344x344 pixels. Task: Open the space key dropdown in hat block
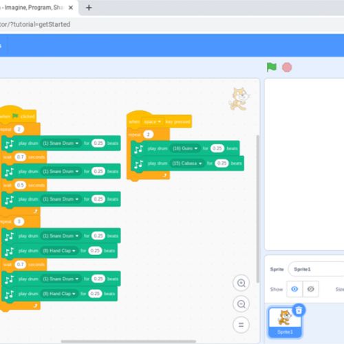(x=153, y=122)
